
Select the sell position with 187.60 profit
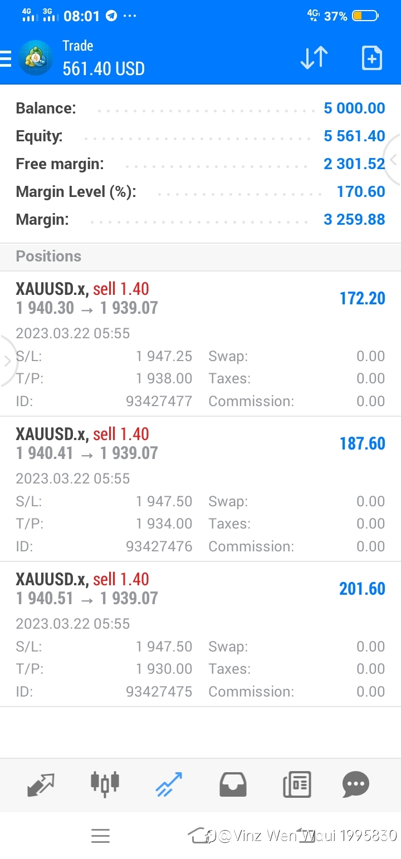coord(200,489)
